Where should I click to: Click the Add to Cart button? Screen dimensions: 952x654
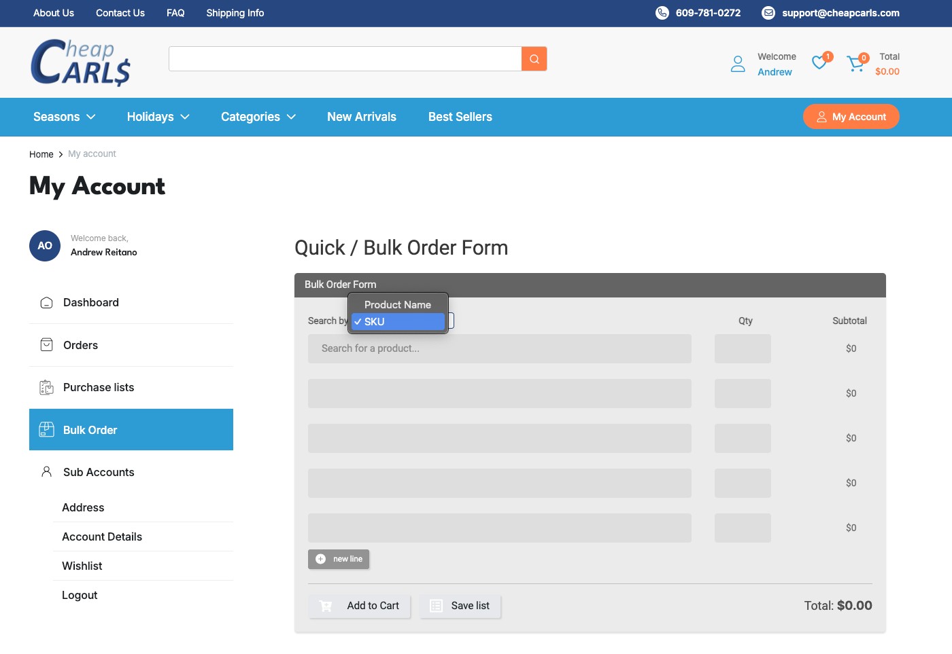[360, 606]
